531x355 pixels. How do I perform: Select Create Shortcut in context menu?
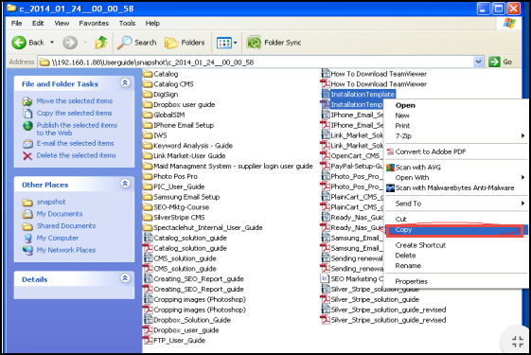pos(456,245)
